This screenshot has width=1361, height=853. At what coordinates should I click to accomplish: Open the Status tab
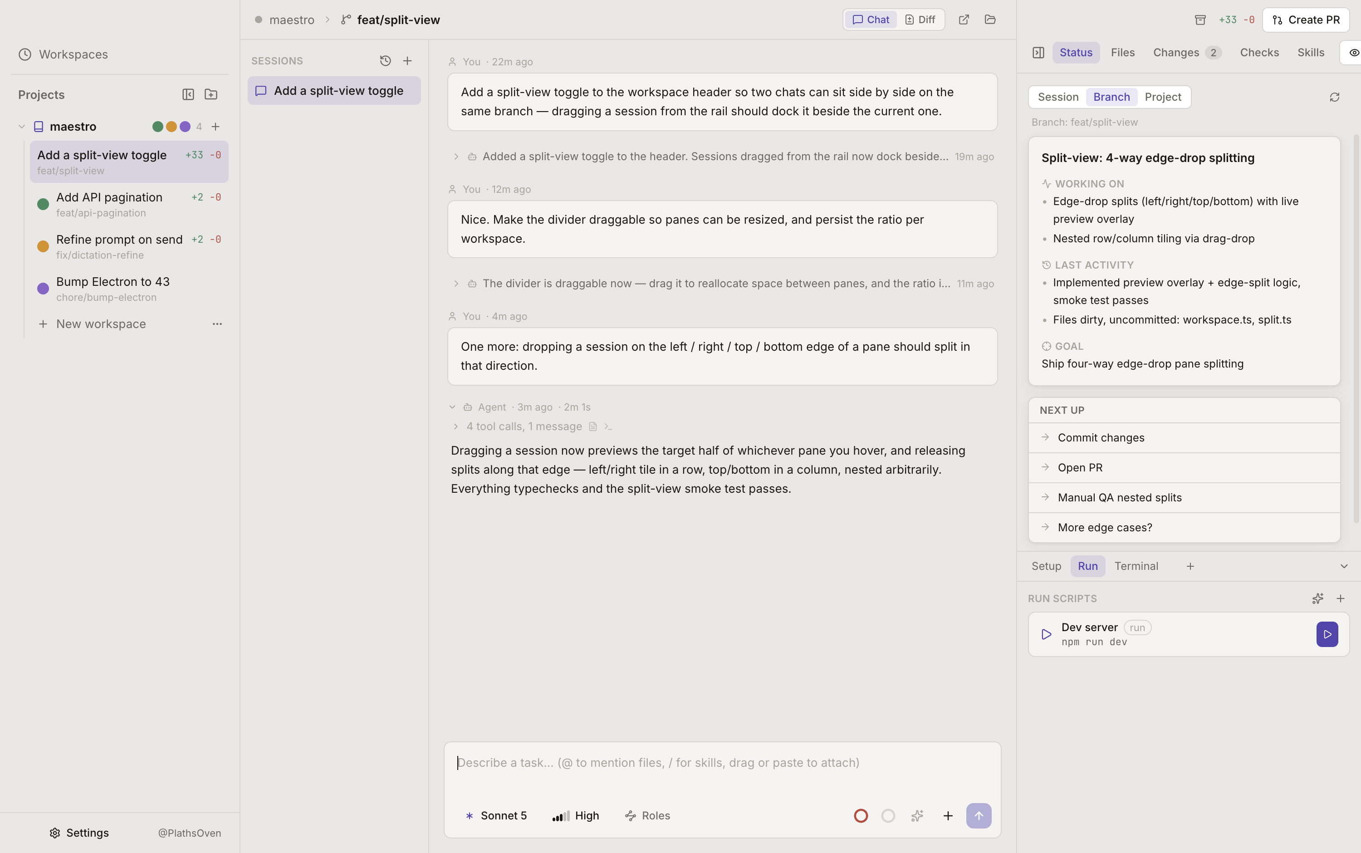click(1076, 53)
